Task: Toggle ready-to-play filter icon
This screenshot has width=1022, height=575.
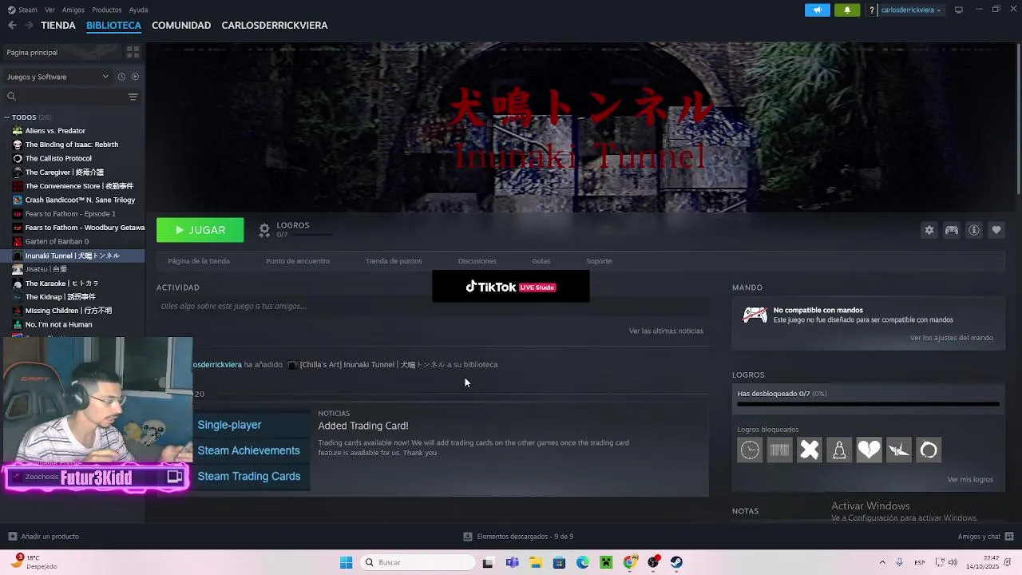Action: click(x=135, y=77)
